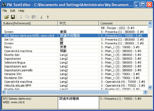Paste with the clipboard icon
The width and height of the screenshot is (154, 111).
coord(34,17)
